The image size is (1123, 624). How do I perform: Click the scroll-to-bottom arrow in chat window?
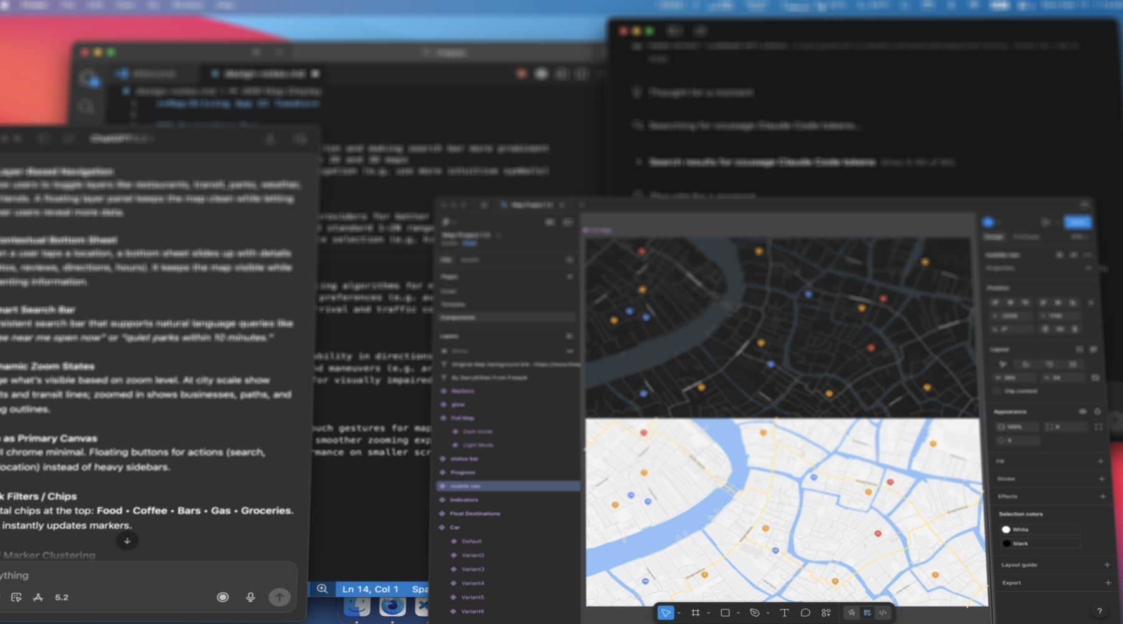point(127,540)
